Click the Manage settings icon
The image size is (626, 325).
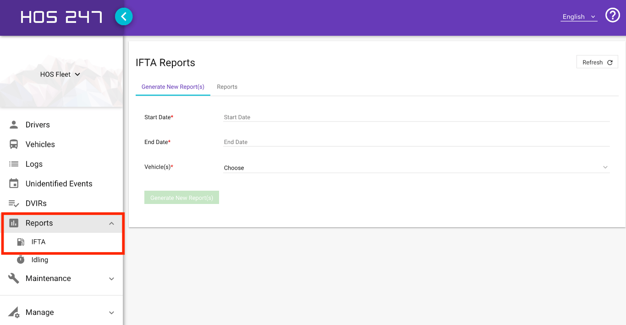pyautogui.click(x=14, y=312)
